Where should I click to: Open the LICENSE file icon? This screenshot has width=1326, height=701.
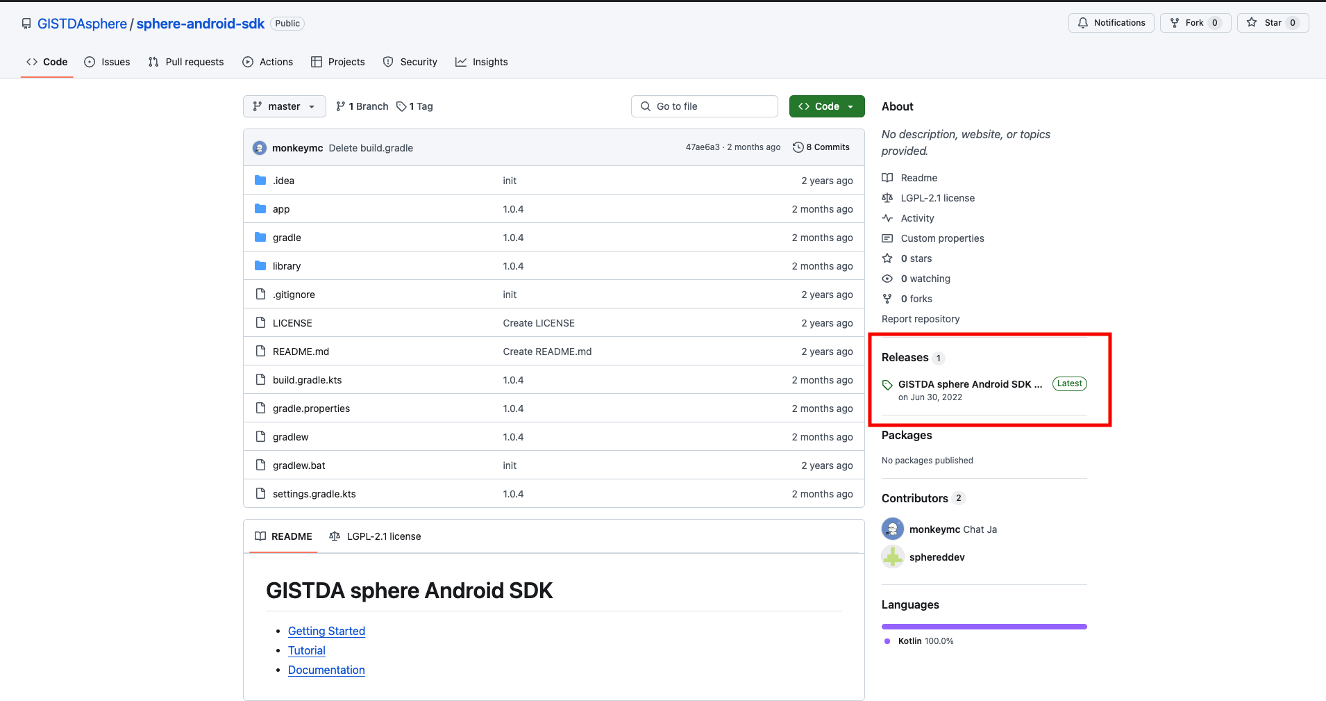(260, 322)
